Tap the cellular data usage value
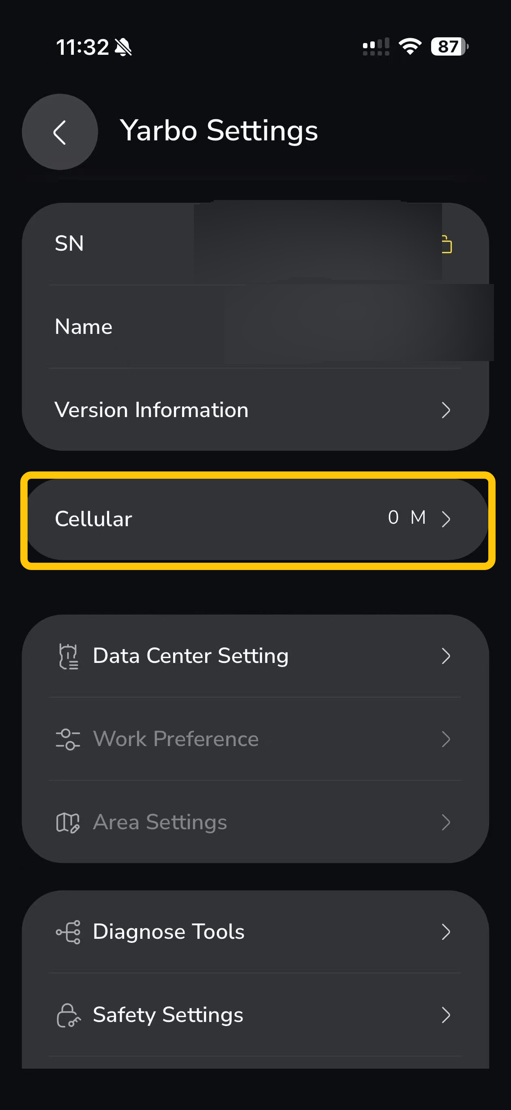This screenshot has height=1110, width=511. 407,518
